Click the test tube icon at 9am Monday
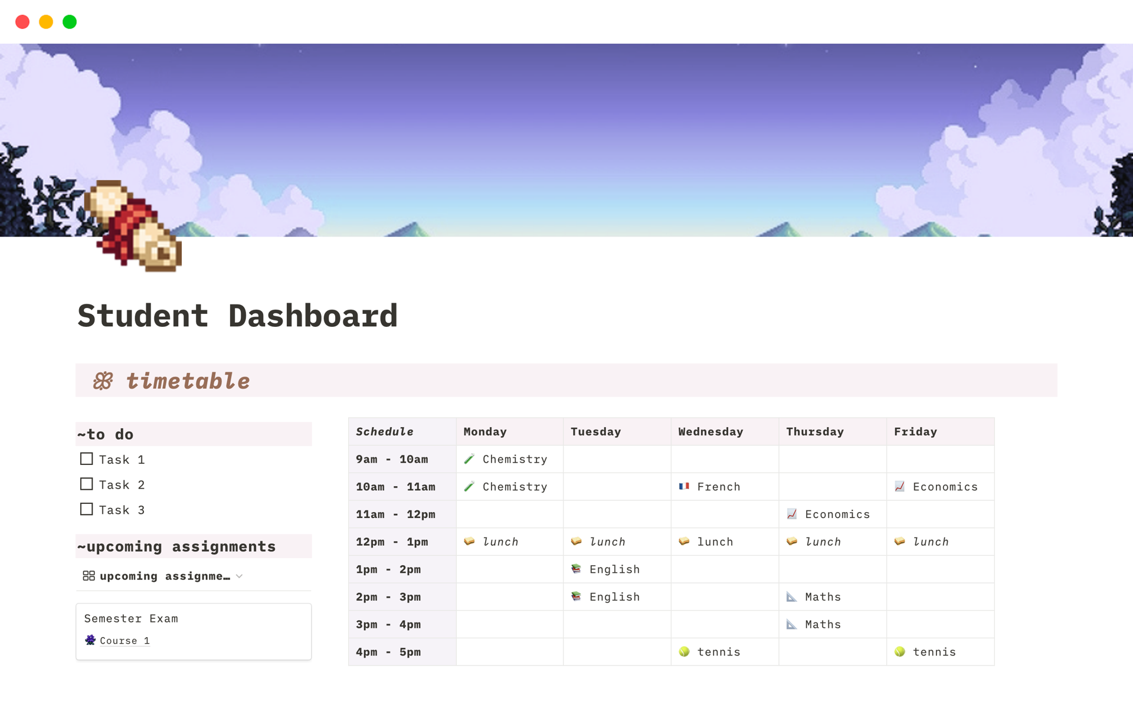 click(469, 459)
